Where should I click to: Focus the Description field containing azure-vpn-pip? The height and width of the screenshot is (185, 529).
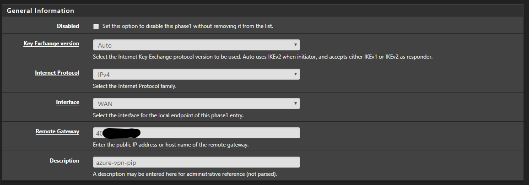pyautogui.click(x=196, y=162)
